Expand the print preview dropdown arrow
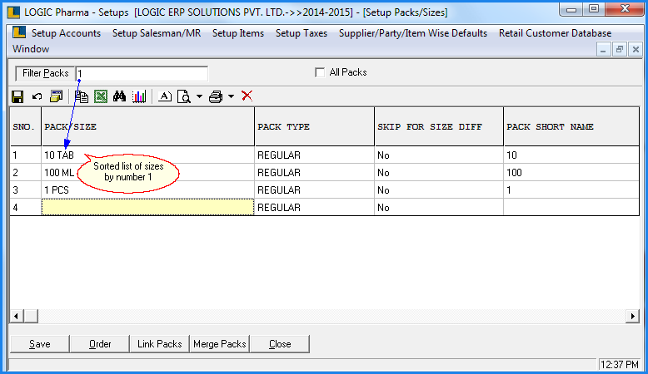Screen dimensions: 648x374 coord(199,96)
